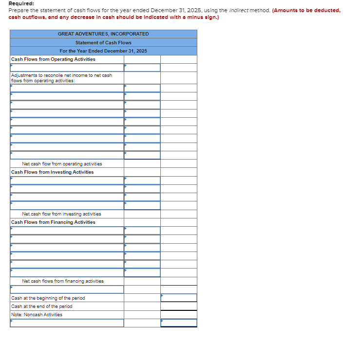This screenshot has width=363, height=342.
Task: Open the last investing dropdown above Net cash flow from investing
Action: point(67,205)
